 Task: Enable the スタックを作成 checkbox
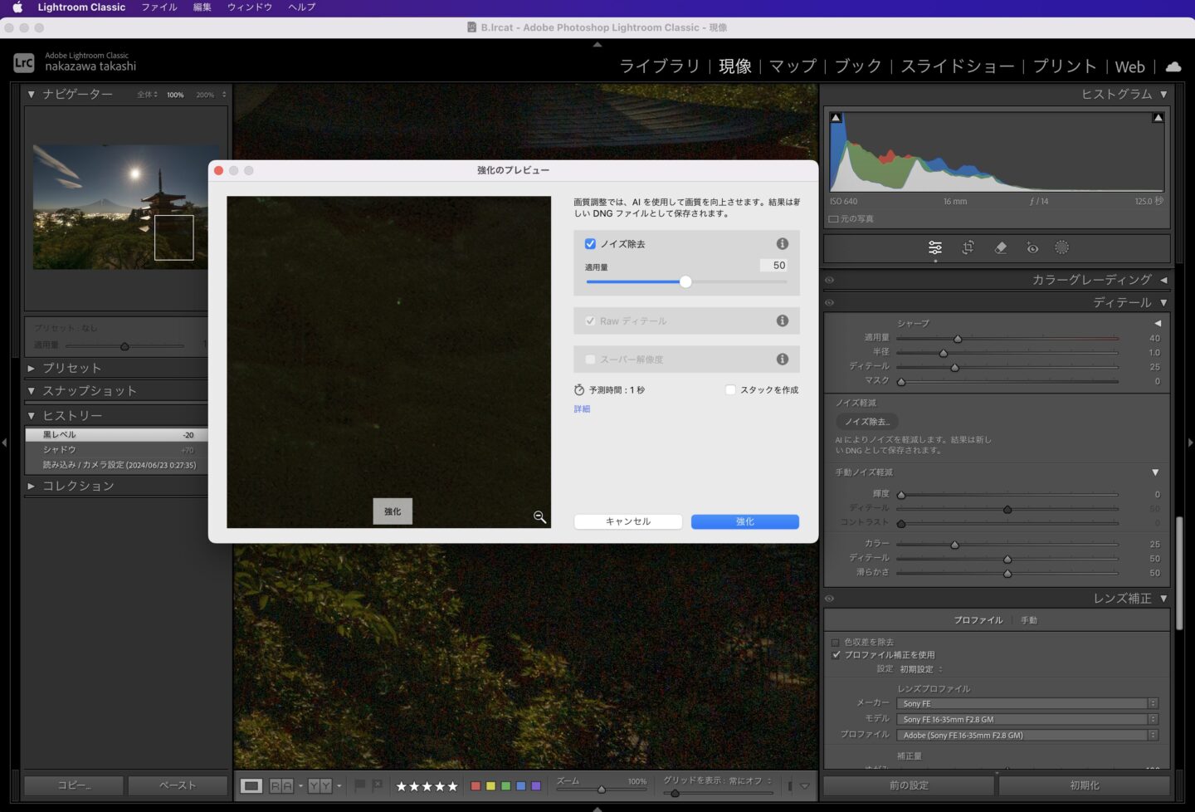pos(730,390)
